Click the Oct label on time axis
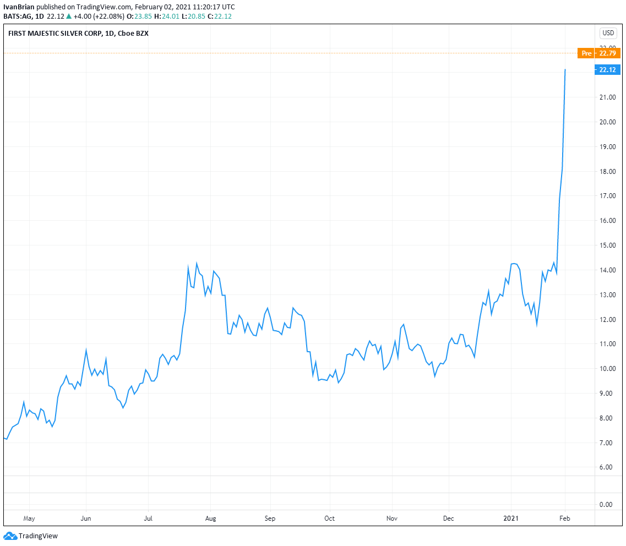626x546 pixels. coord(329,518)
